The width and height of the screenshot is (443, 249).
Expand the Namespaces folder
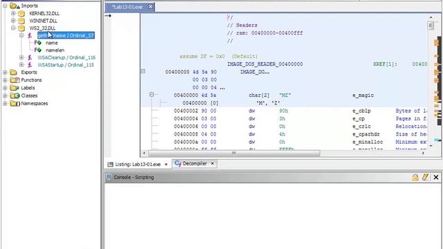[x=5, y=104]
